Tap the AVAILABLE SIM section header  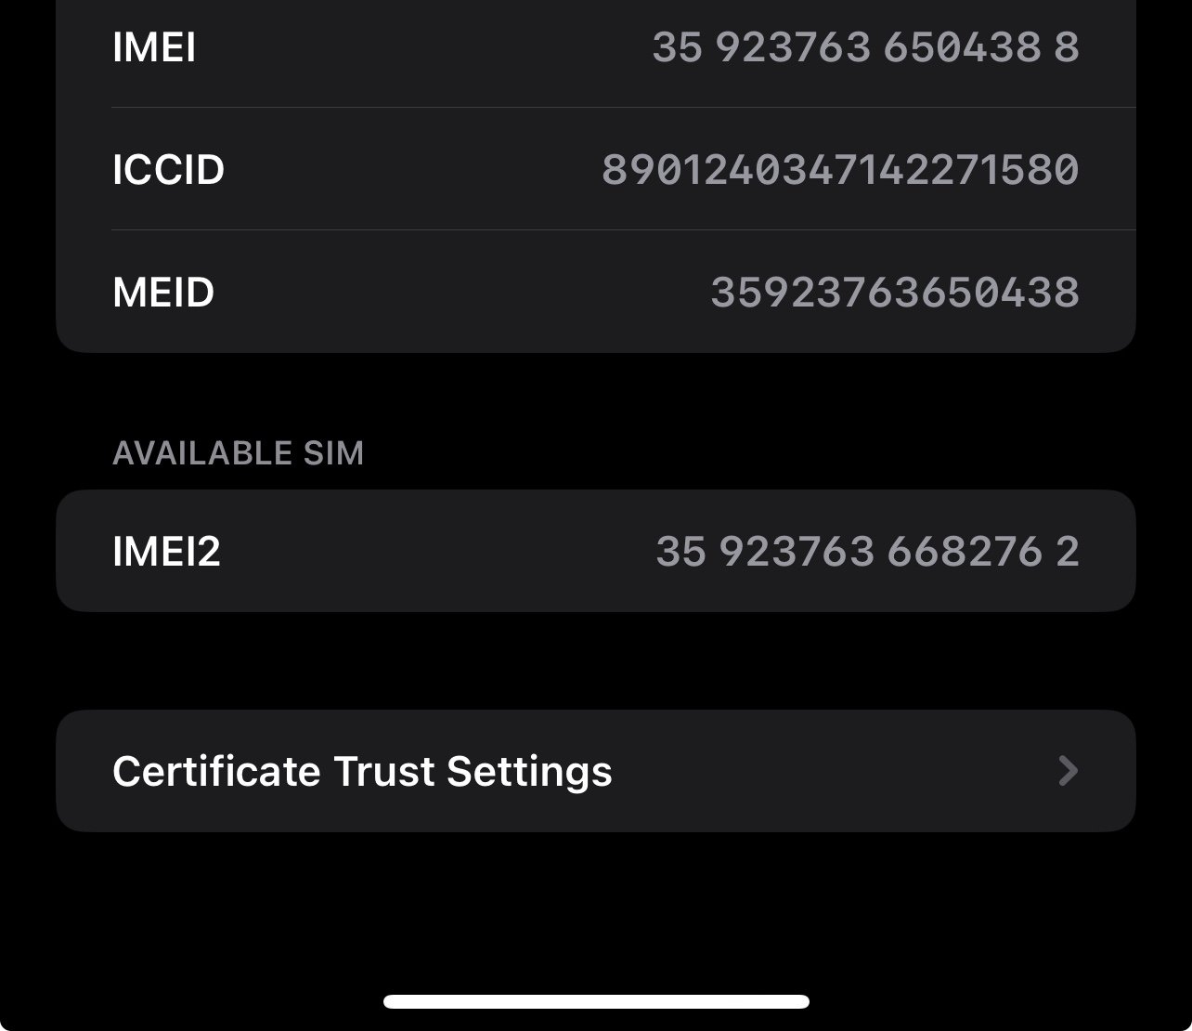238,452
